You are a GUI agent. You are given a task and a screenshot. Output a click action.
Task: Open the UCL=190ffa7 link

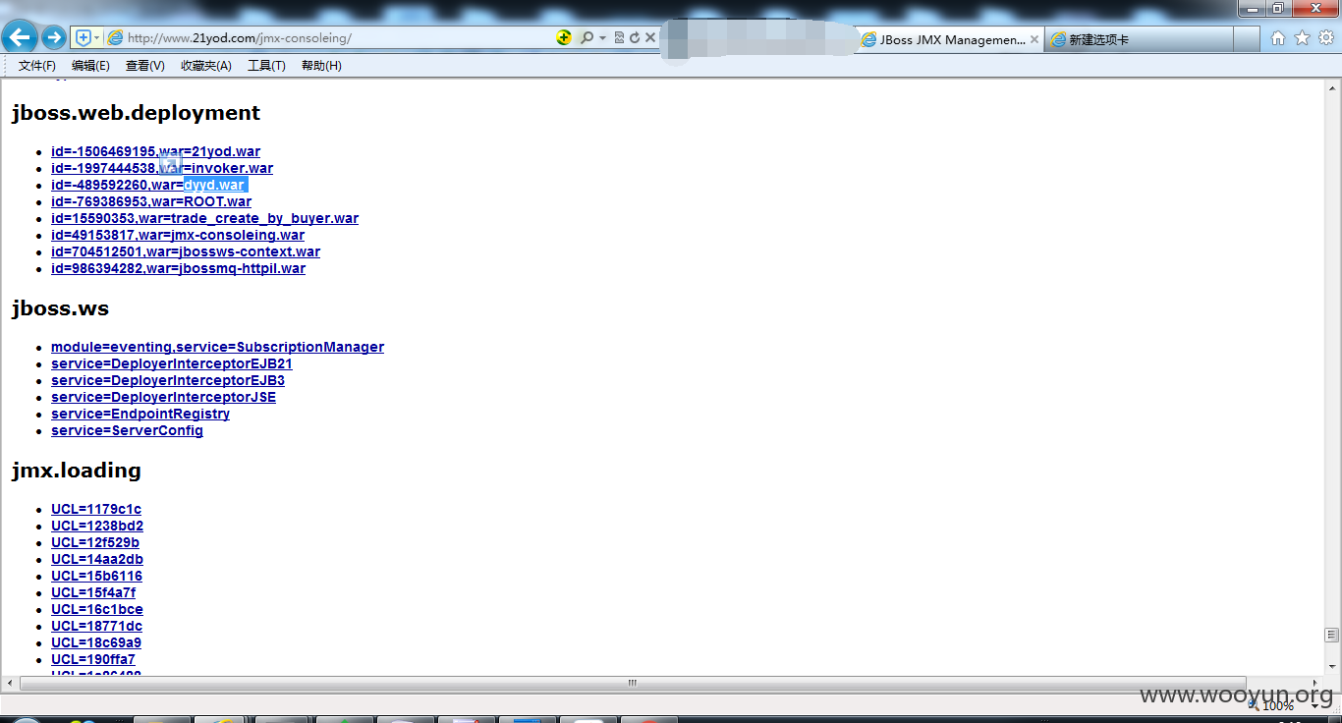coord(93,659)
